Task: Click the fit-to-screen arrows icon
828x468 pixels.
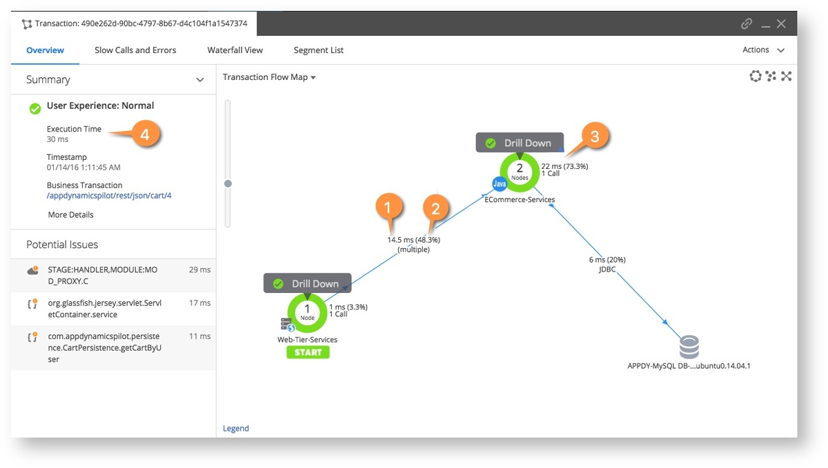Action: click(x=786, y=76)
